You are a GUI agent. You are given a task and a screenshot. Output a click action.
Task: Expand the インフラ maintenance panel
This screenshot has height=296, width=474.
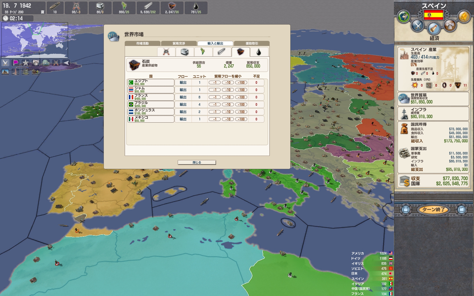pyautogui.click(x=433, y=113)
